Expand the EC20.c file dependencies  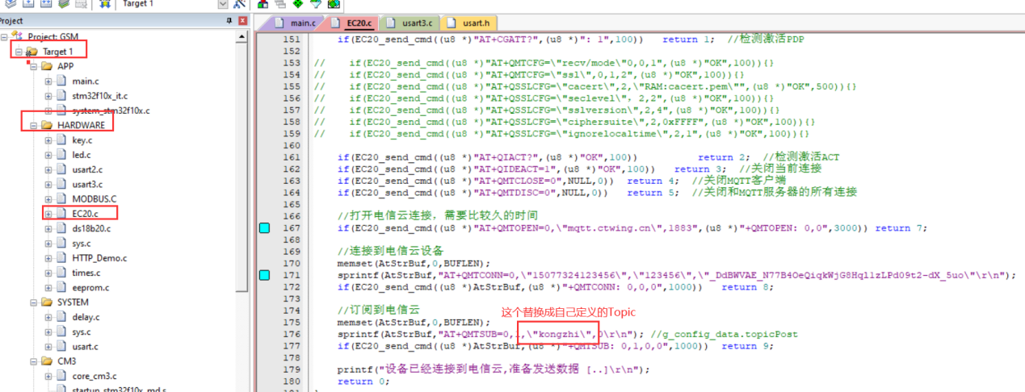point(48,214)
